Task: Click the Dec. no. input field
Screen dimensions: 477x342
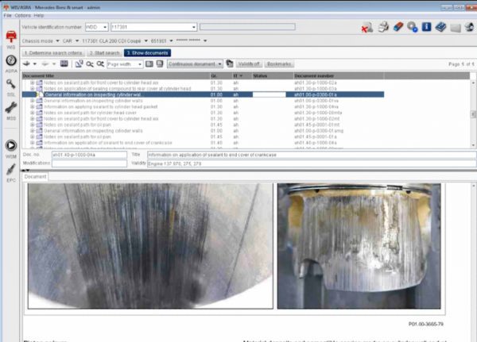Action: pyautogui.click(x=89, y=155)
